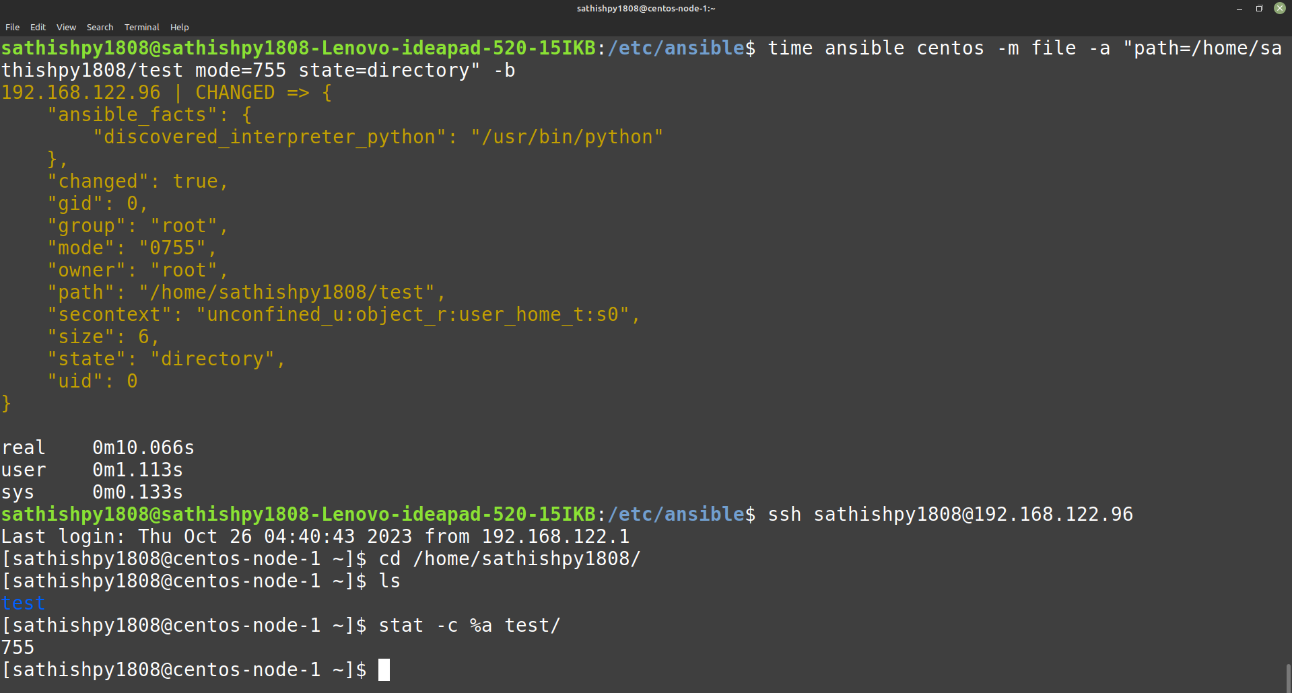The width and height of the screenshot is (1292, 693).
Task: Open the Help menu
Action: tap(179, 27)
